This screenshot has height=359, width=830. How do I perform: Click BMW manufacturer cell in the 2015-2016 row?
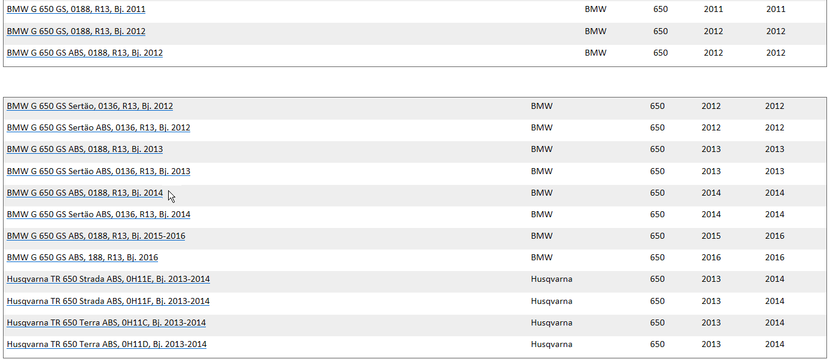coord(542,236)
